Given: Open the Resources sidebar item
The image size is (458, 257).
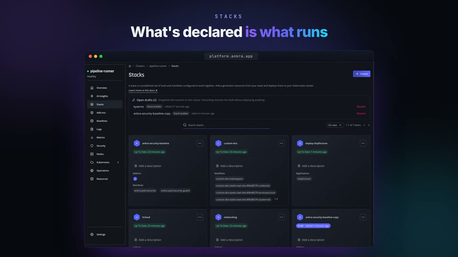Looking at the screenshot, I should click(104, 179).
